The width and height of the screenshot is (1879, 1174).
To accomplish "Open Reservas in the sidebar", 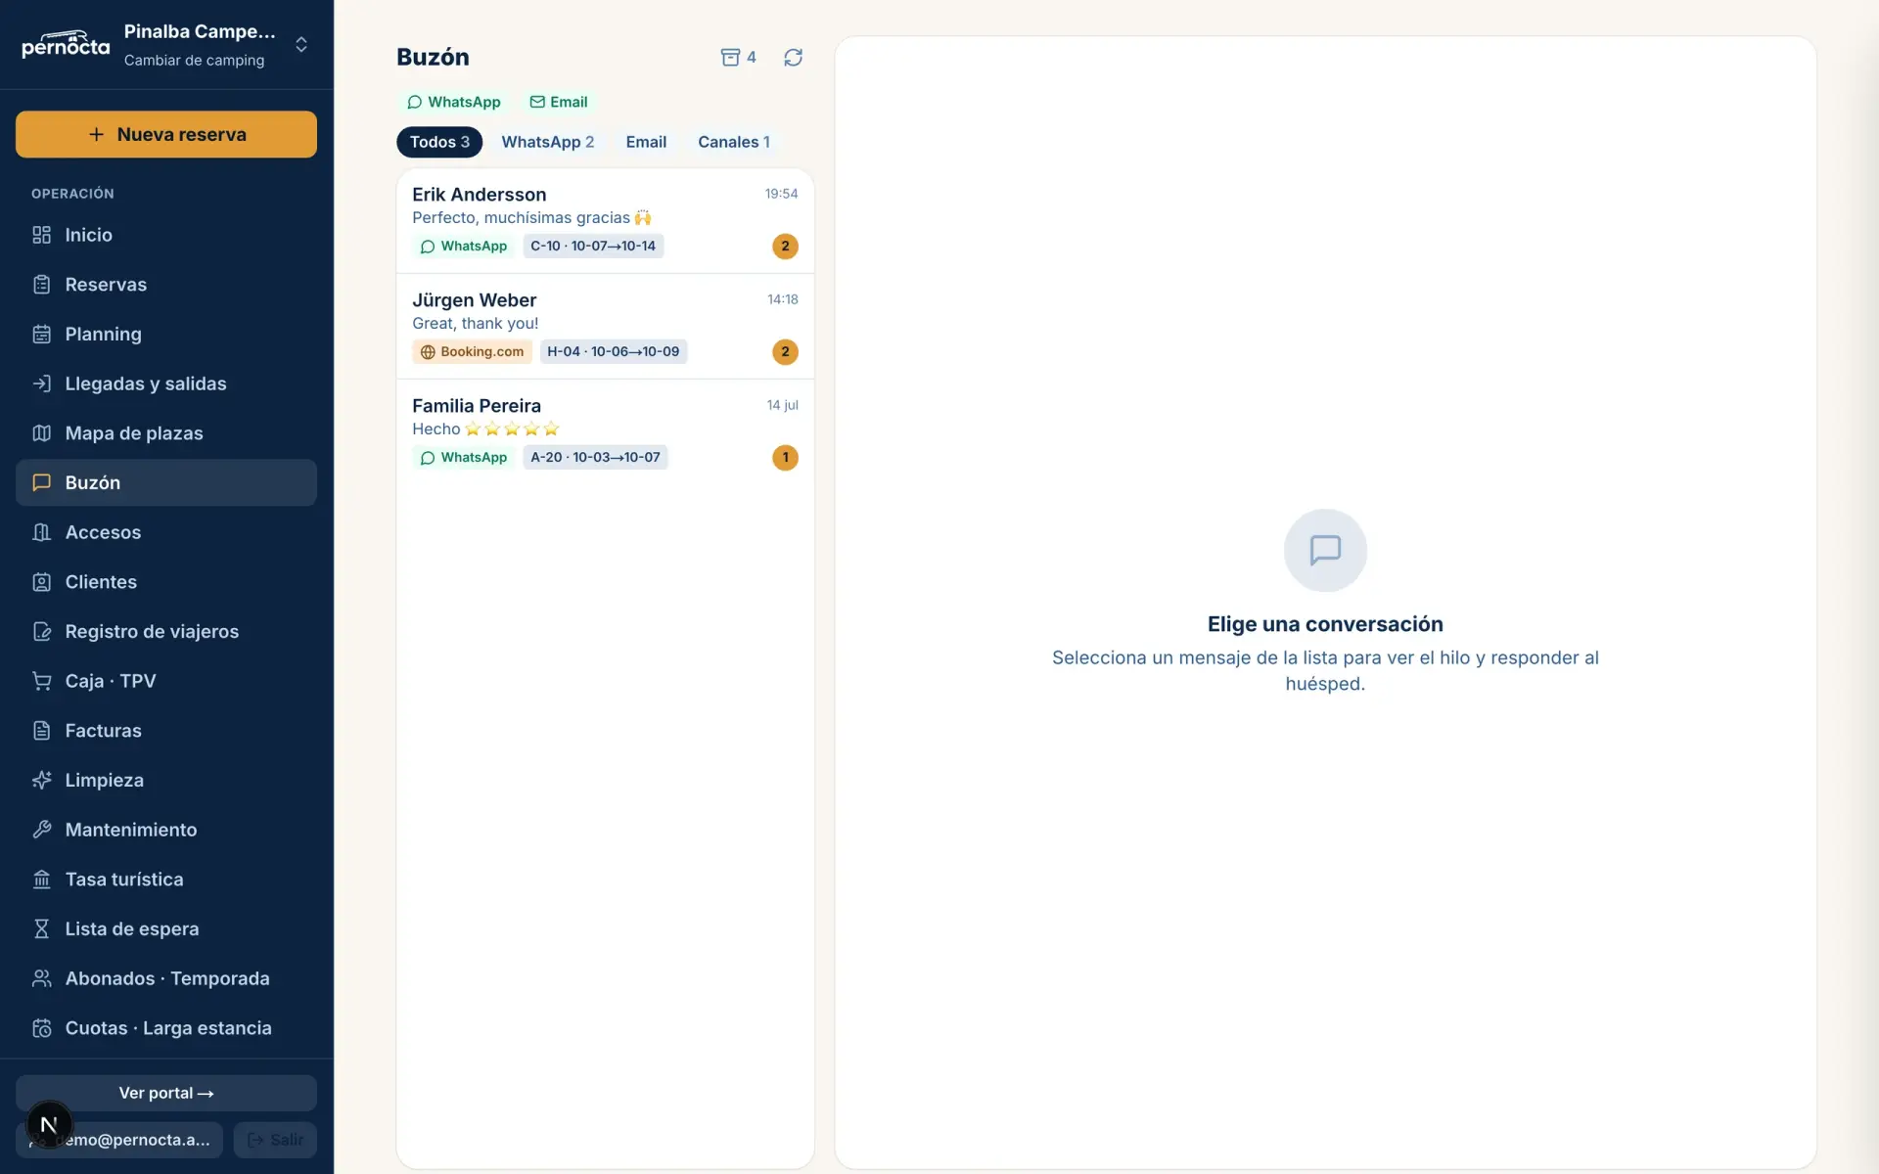I will pyautogui.click(x=166, y=285).
